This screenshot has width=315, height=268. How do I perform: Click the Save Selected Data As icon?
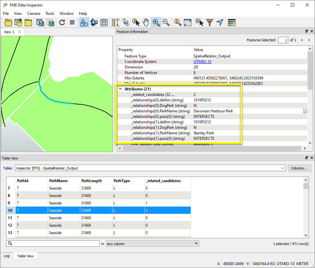[50, 23]
